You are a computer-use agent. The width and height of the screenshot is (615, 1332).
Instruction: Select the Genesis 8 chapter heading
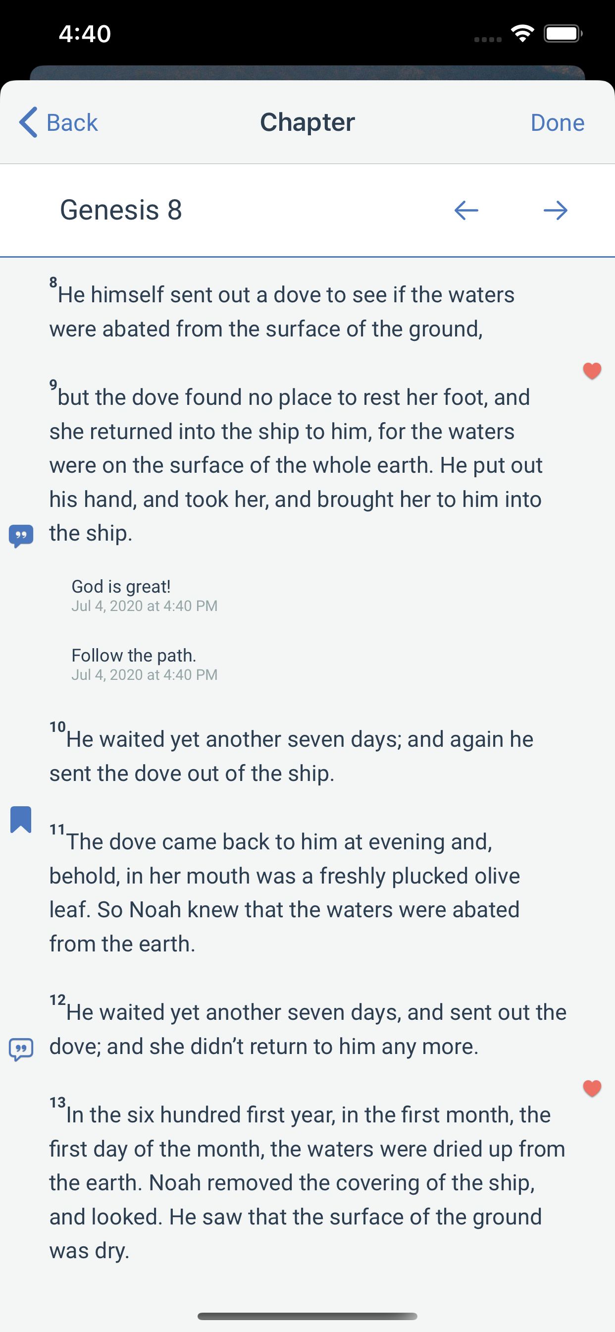click(121, 210)
